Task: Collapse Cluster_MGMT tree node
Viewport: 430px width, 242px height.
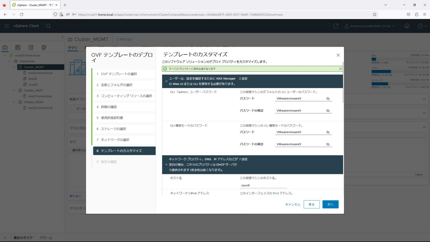Action: click(14, 67)
